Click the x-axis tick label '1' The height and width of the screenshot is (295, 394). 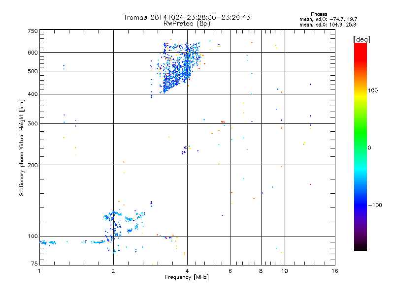point(39,271)
